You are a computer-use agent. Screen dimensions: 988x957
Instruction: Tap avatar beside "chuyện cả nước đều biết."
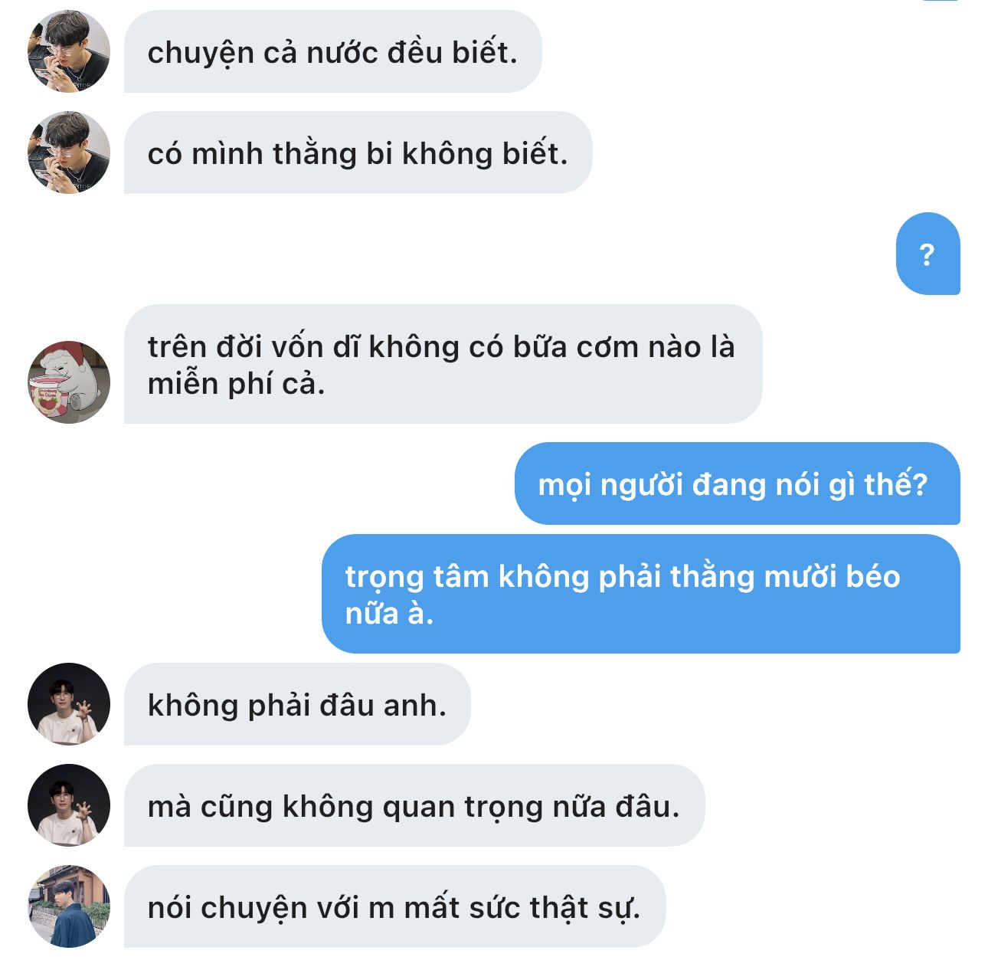pyautogui.click(x=69, y=51)
